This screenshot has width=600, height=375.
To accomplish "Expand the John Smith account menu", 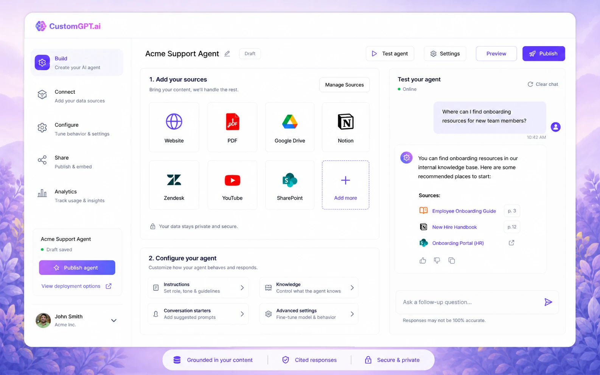I will [113, 321].
